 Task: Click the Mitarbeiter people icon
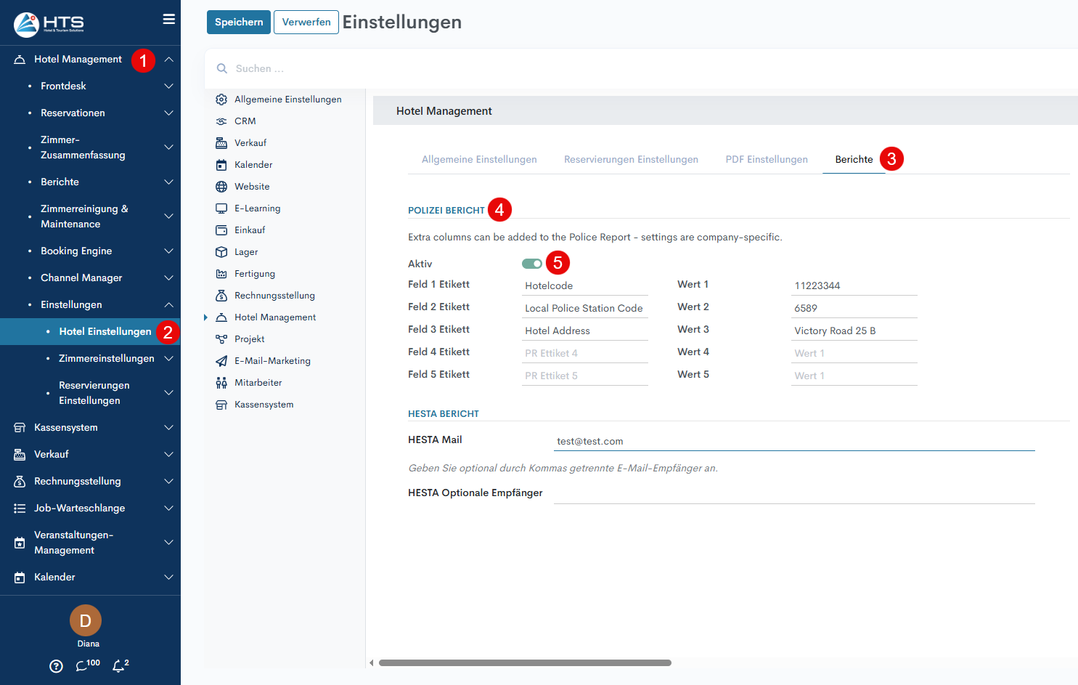coord(221,383)
